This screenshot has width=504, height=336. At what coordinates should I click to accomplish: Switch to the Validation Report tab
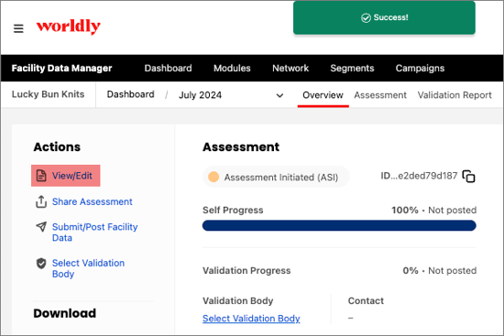[x=455, y=95]
